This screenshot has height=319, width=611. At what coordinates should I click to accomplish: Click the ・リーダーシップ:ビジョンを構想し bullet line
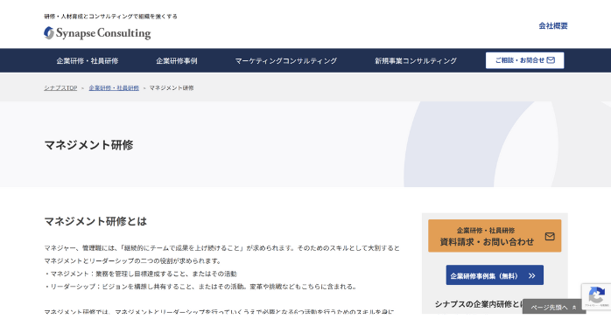click(x=200, y=287)
